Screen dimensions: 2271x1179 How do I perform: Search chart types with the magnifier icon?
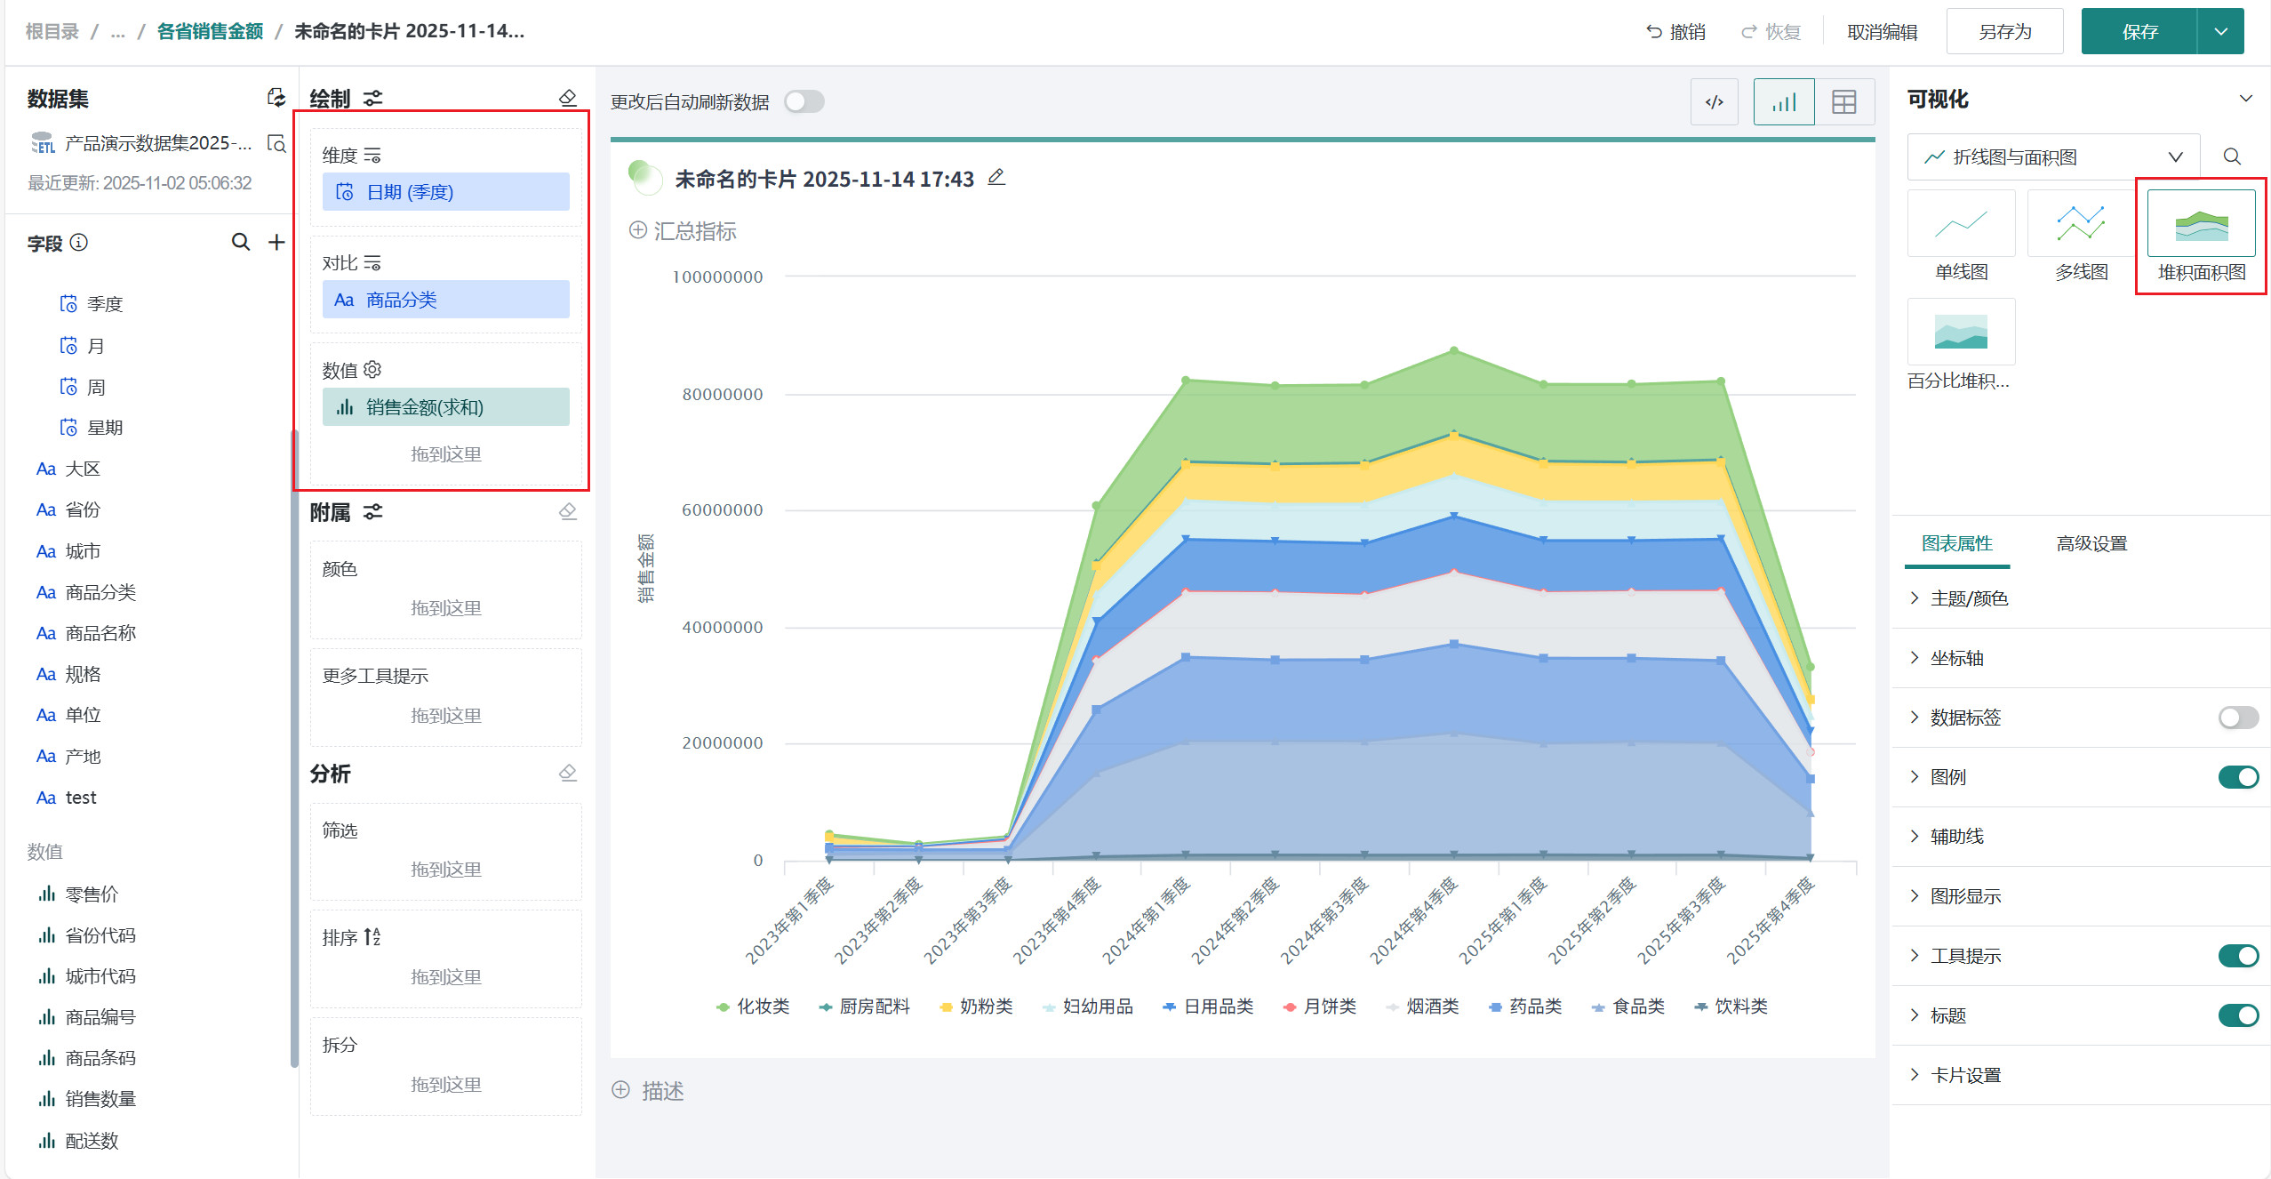tap(2232, 157)
